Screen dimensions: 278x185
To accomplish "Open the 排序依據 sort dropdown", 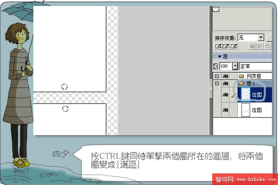I will 261,37.
